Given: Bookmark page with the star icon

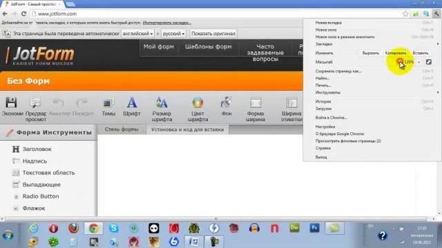Looking at the screenshot, I should [405, 14].
